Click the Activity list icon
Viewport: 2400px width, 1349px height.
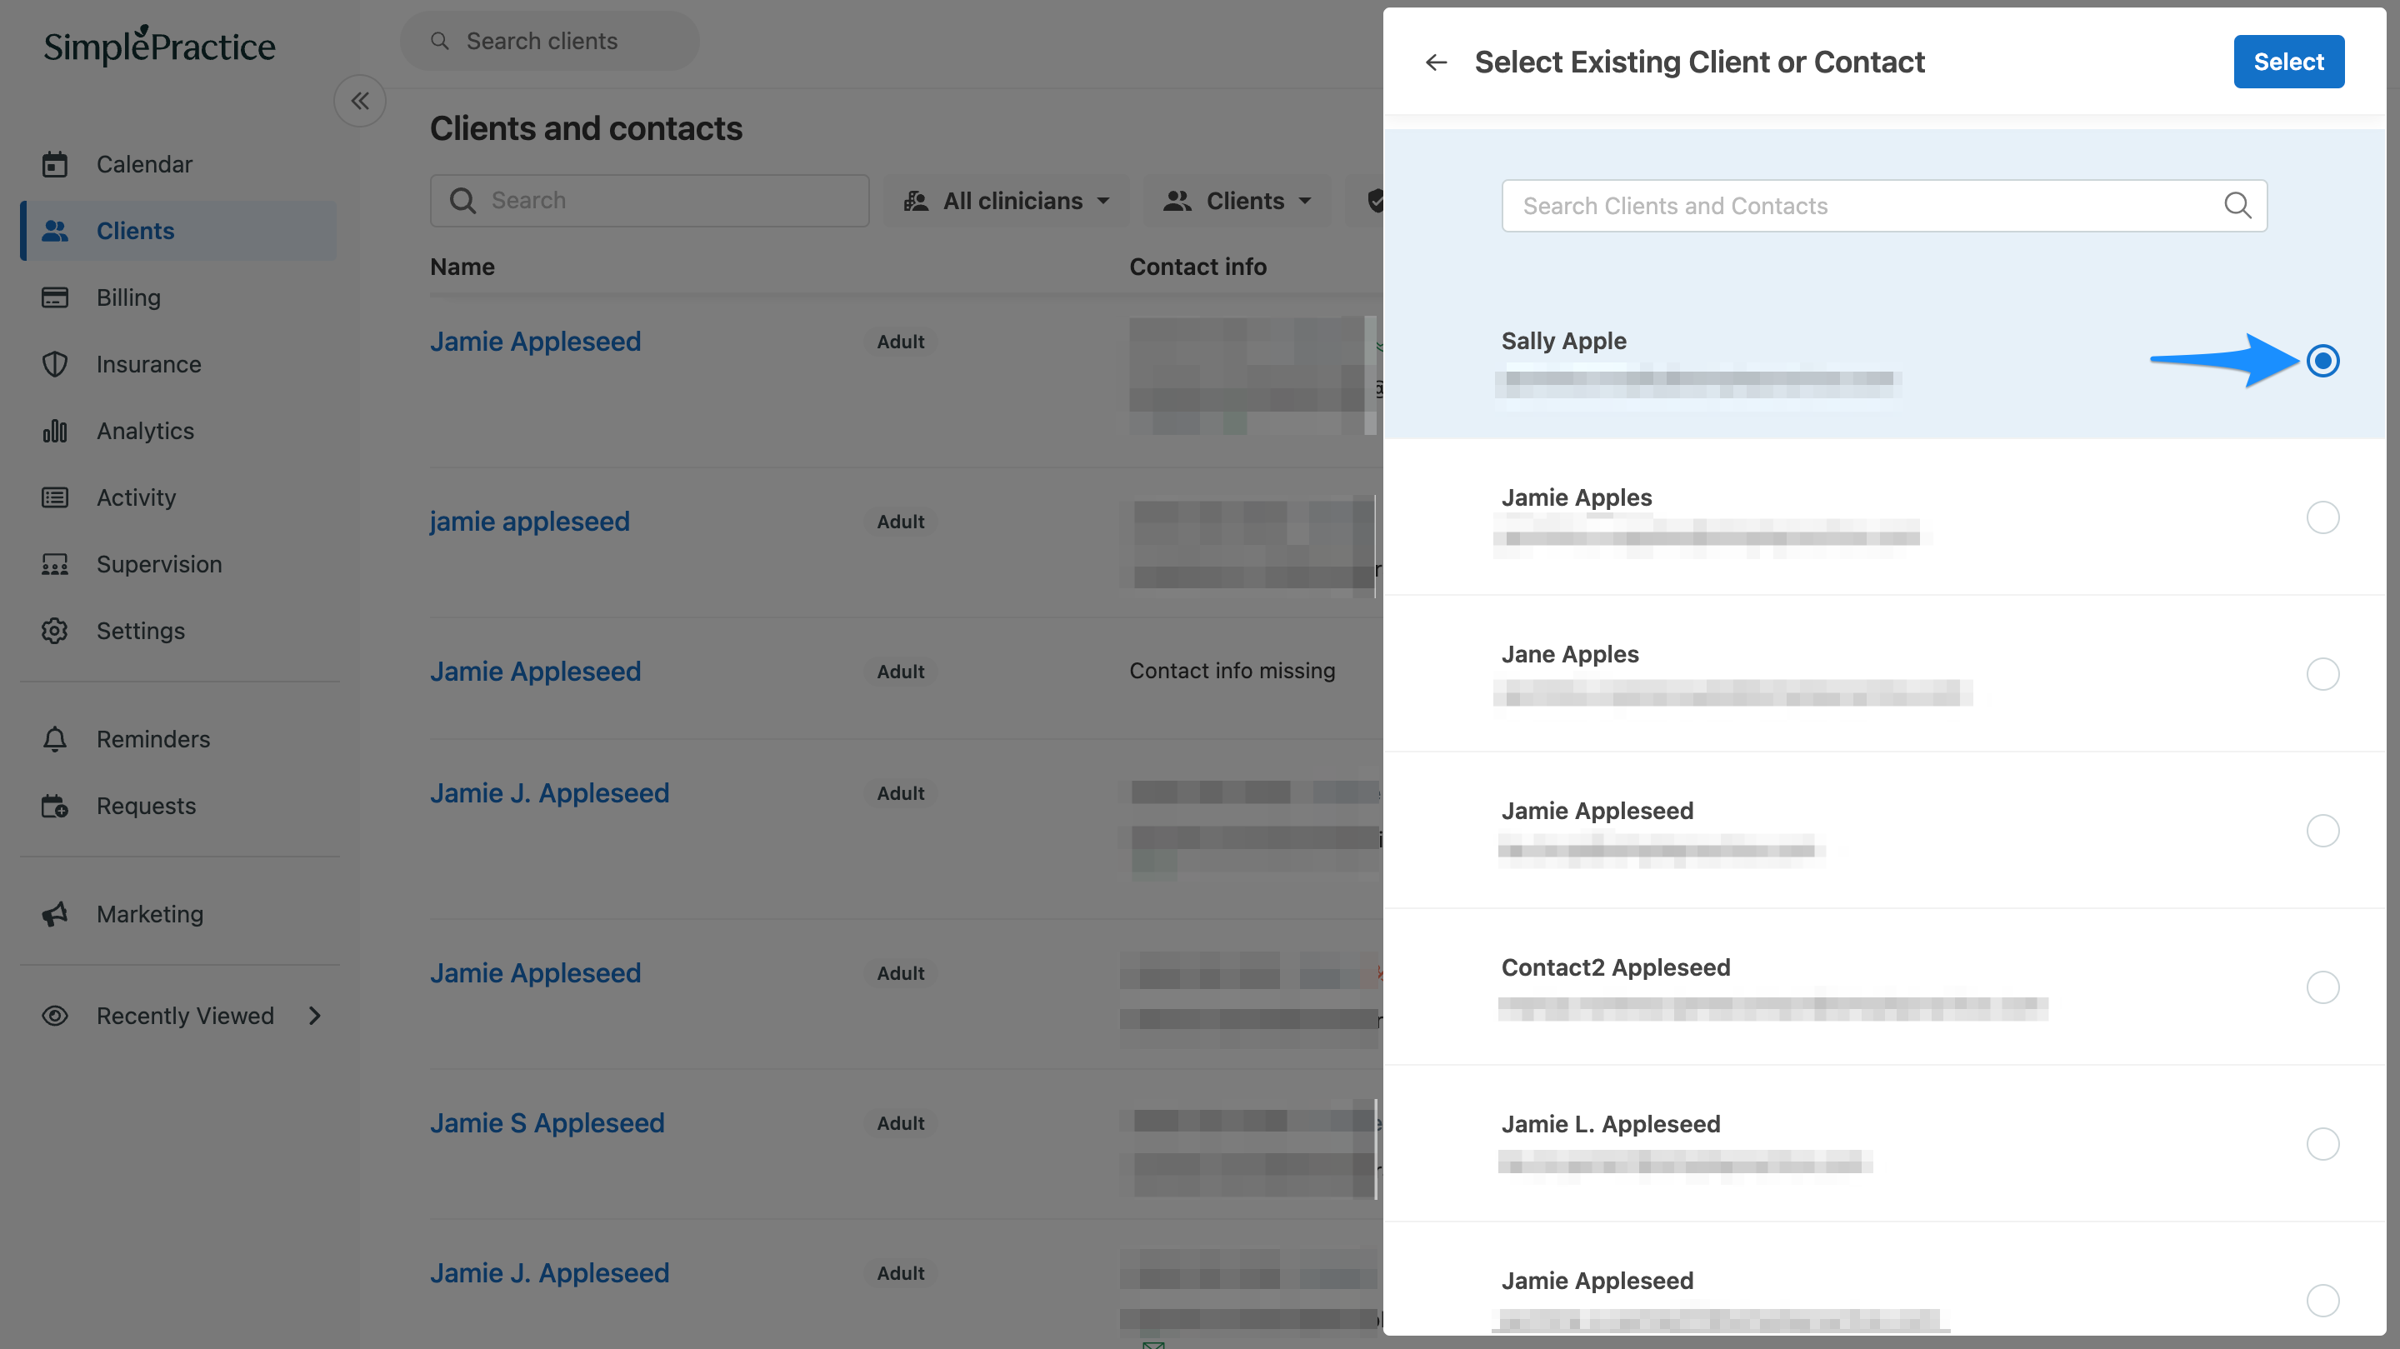pyautogui.click(x=55, y=497)
